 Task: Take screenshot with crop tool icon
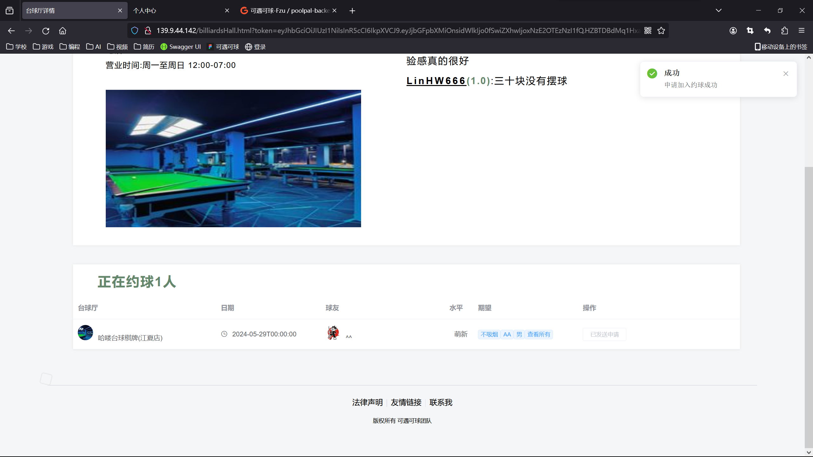coord(750,31)
